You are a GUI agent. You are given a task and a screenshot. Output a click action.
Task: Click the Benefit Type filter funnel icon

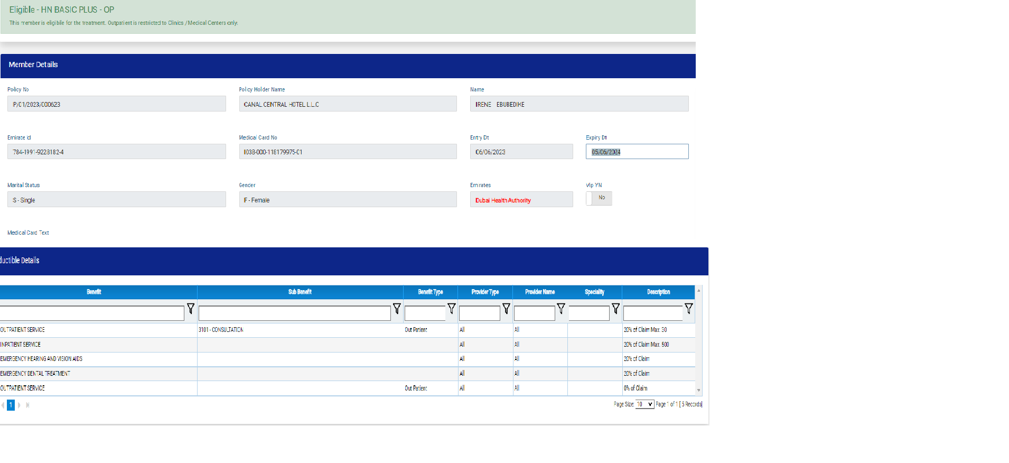point(451,309)
